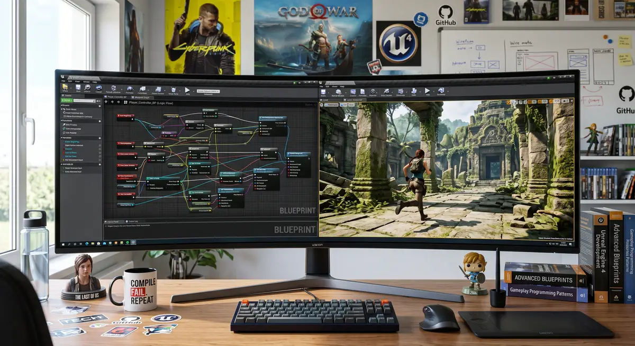The width and height of the screenshot is (635, 346).
Task: Add a new function with the Functions plus button
Action: click(x=99, y=121)
